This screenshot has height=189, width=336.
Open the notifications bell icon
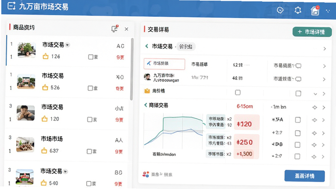pos(298,10)
